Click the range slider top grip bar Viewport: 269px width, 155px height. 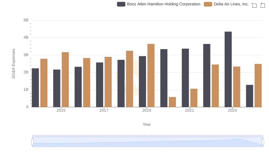point(148,136)
